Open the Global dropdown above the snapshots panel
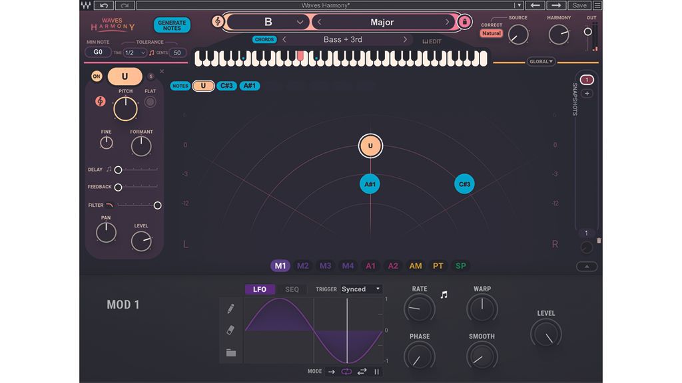Viewport: 682px width, 383px height. tap(540, 61)
